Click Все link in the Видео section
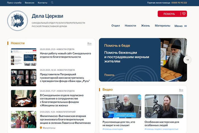This screenshot has height=133, width=199. [181, 90]
